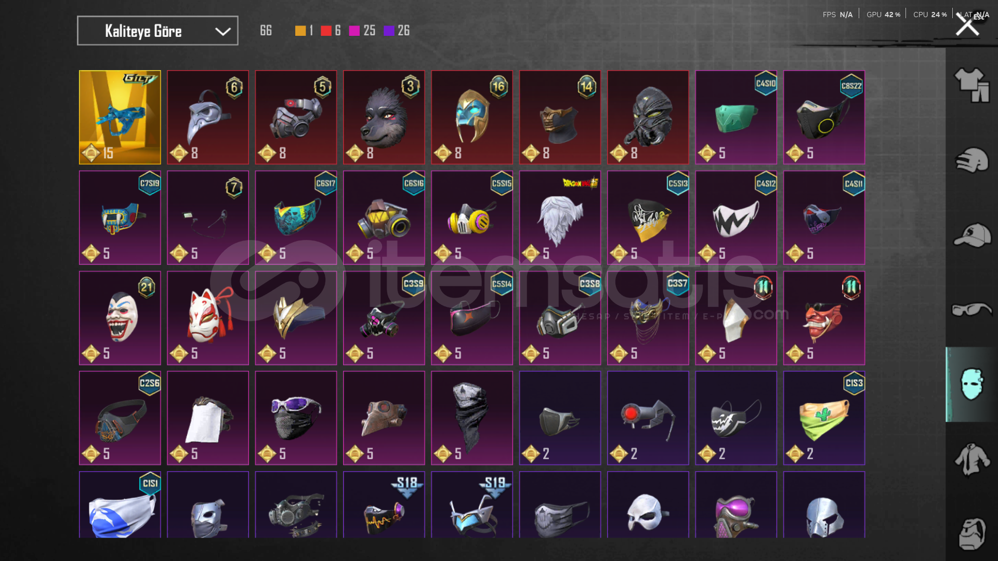Click the dropdown chevron arrow
This screenshot has height=561, width=998.
click(x=222, y=32)
